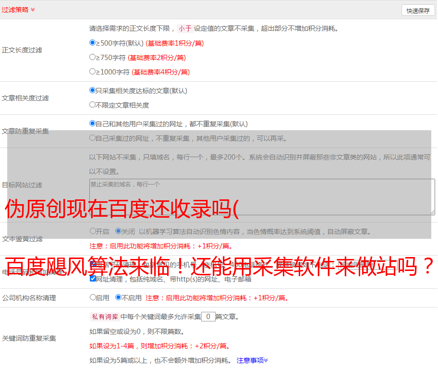Select the ≥500字符 default length option
Image resolution: width=438 pixels, height=369 pixels.
[x=93, y=43]
